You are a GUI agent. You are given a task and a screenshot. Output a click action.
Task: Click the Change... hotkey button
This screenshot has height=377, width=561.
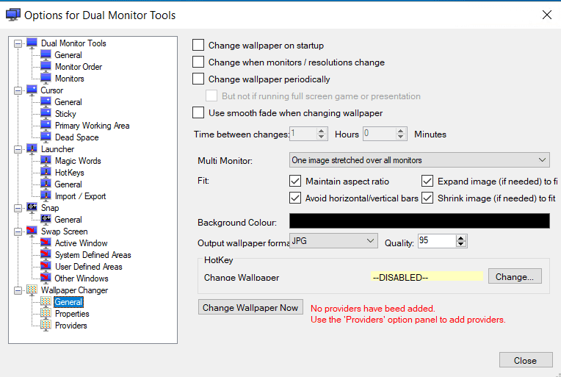tap(515, 277)
